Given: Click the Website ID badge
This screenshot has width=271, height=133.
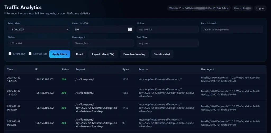Looking at the screenshot, I should pos(199,8).
